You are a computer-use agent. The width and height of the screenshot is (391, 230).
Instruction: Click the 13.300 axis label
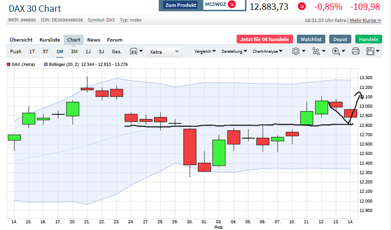coord(366,78)
